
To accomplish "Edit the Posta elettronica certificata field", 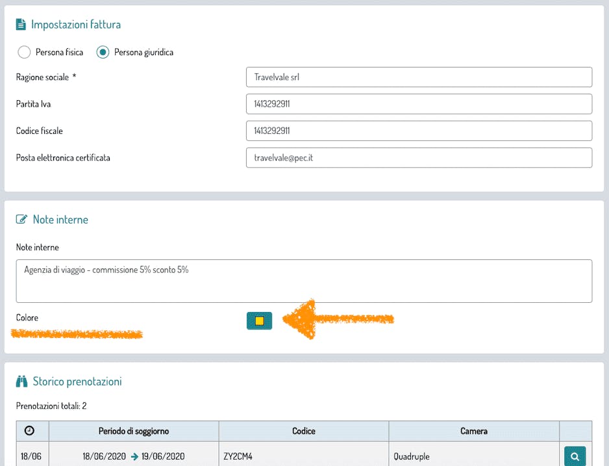I will tap(419, 157).
